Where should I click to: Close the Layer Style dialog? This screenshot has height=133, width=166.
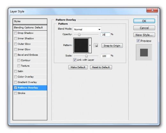(152, 10)
